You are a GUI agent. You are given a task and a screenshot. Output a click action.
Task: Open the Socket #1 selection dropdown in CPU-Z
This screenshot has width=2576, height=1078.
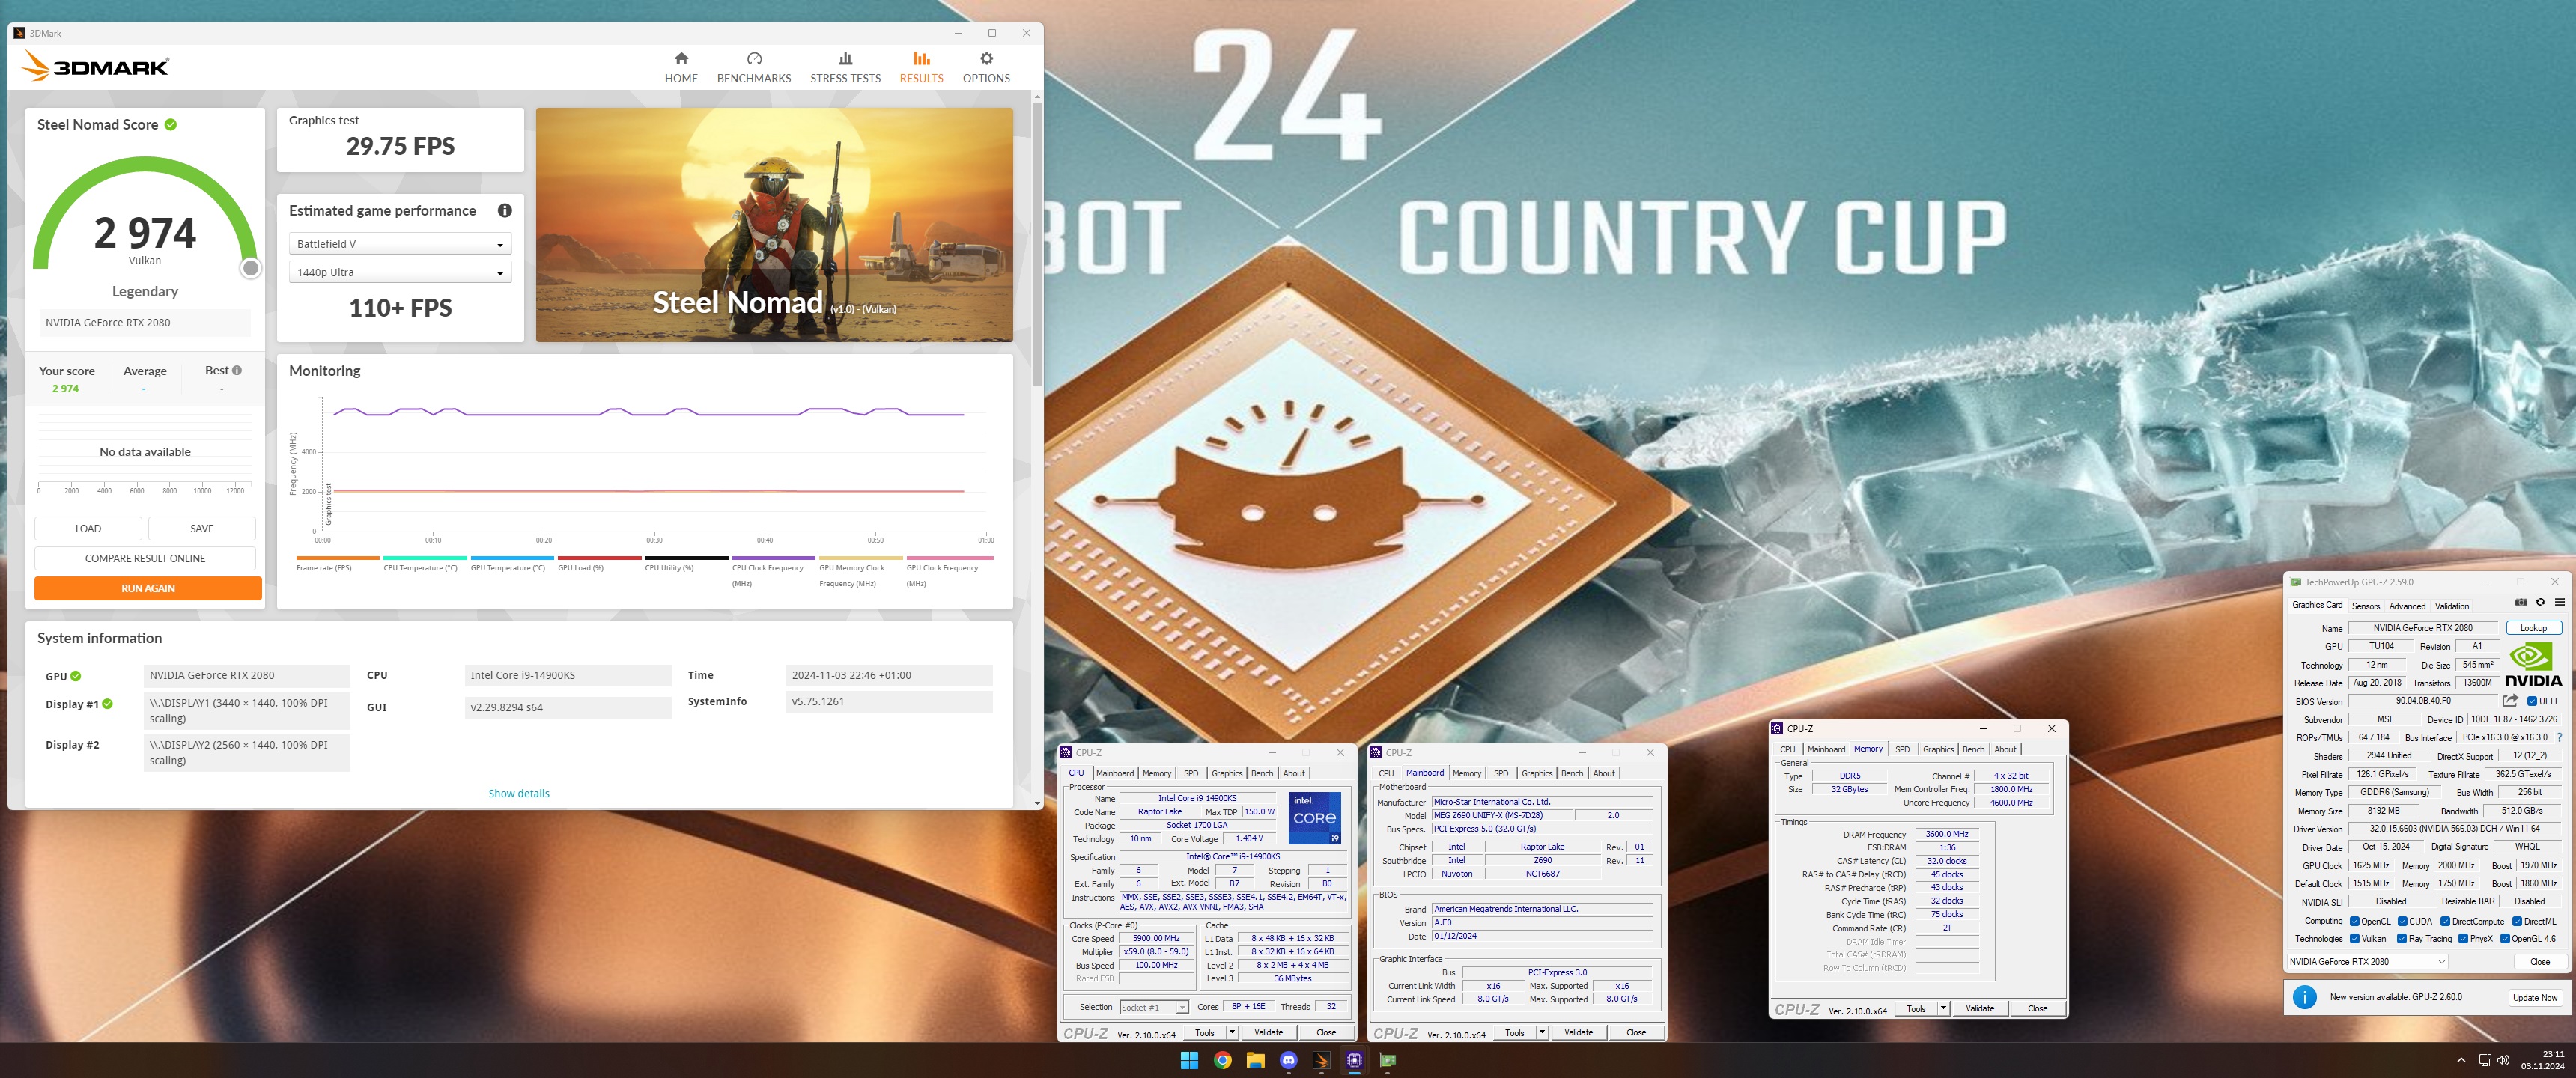1154,1007
